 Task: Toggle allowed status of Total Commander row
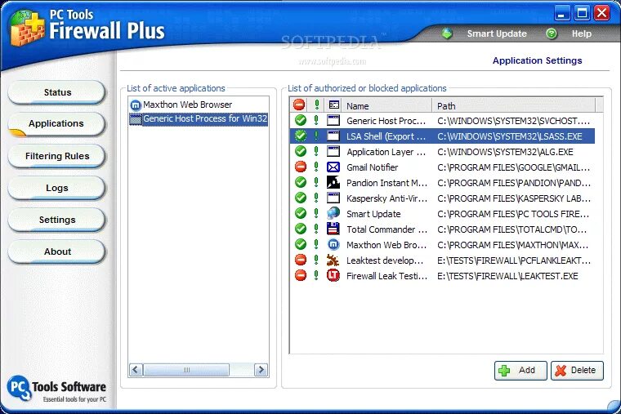click(x=301, y=229)
